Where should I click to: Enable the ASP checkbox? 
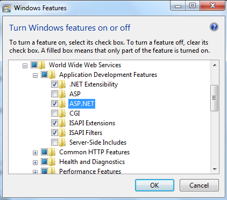point(54,94)
